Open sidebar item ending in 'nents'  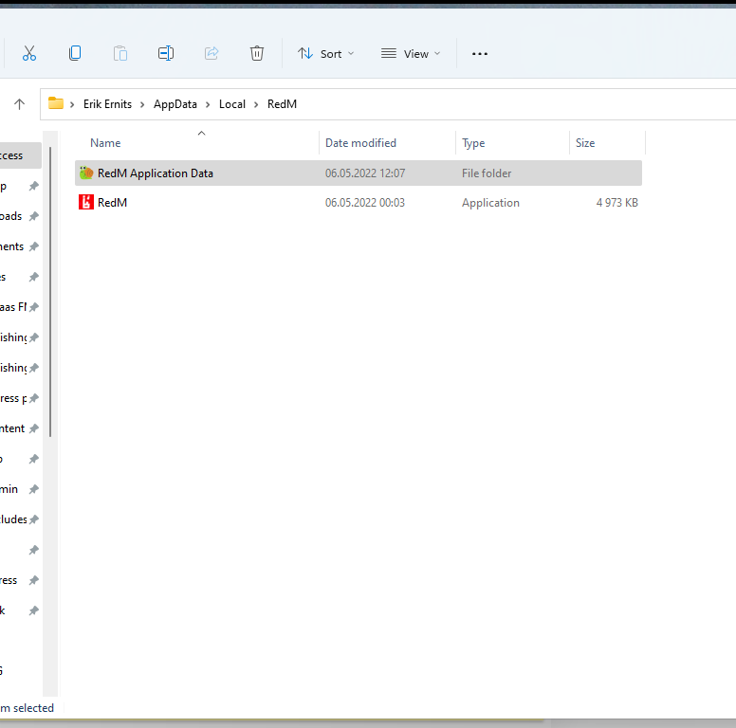pyautogui.click(x=21, y=246)
